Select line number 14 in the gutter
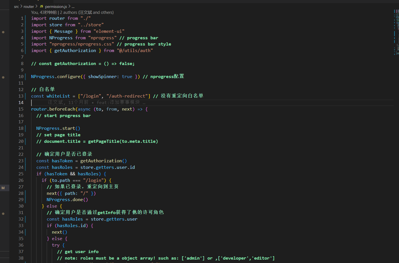Image resolution: width=399 pixels, height=263 pixels. coord(21,102)
